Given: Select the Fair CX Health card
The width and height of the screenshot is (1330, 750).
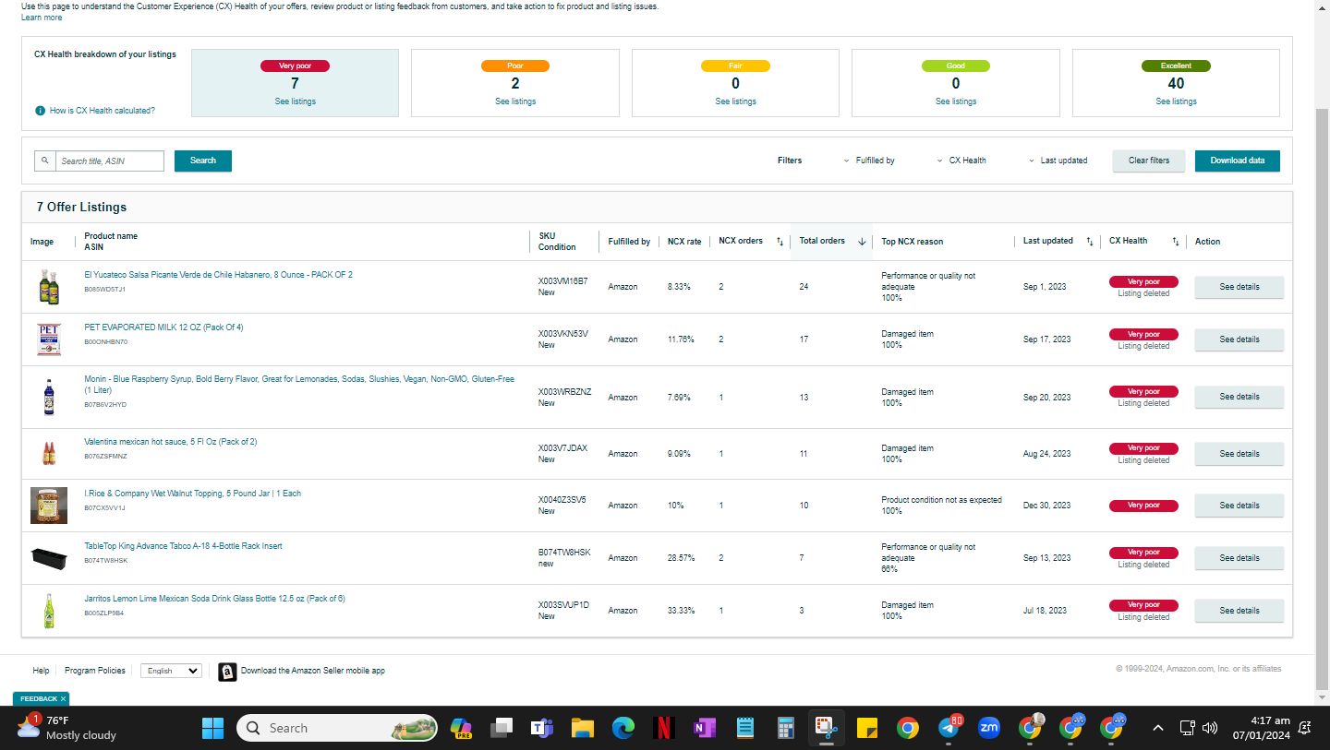Looking at the screenshot, I should pyautogui.click(x=735, y=83).
